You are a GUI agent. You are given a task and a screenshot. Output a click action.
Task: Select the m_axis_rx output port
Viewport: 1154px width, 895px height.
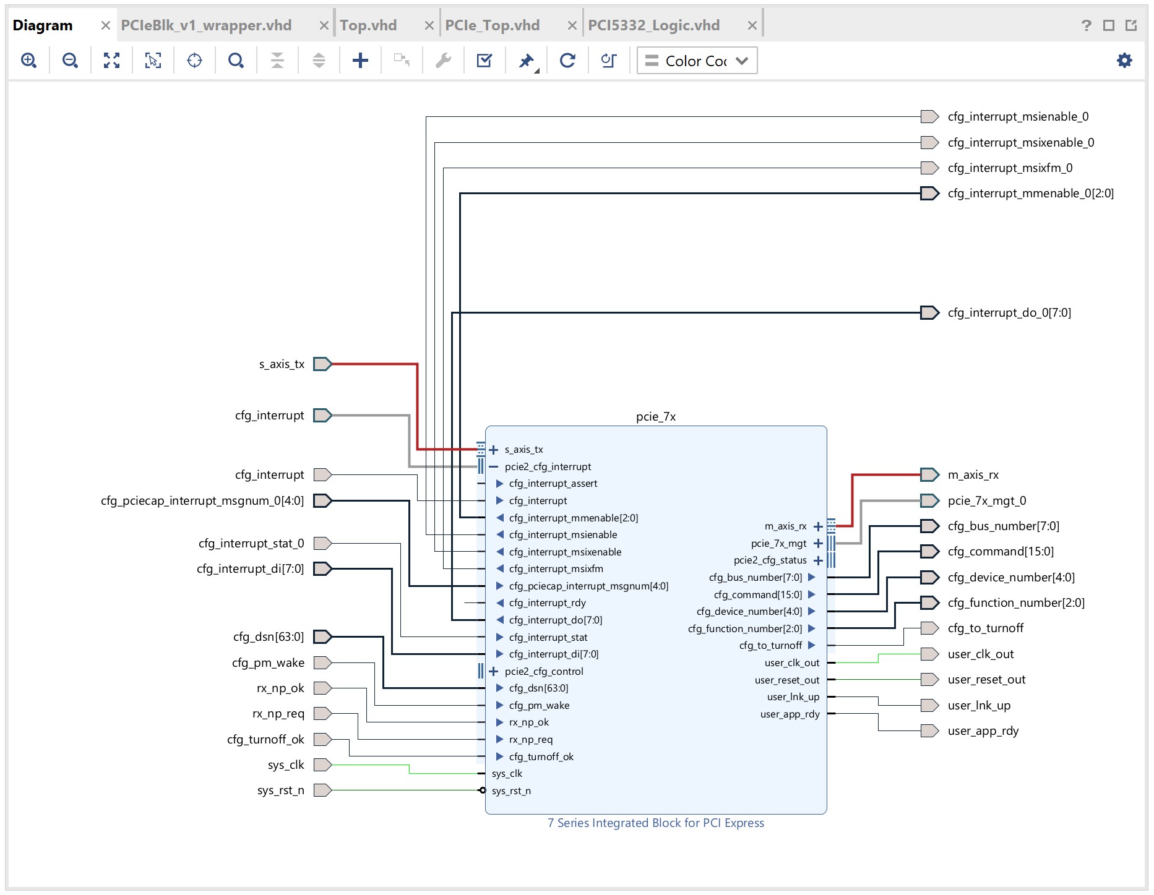[x=929, y=475]
